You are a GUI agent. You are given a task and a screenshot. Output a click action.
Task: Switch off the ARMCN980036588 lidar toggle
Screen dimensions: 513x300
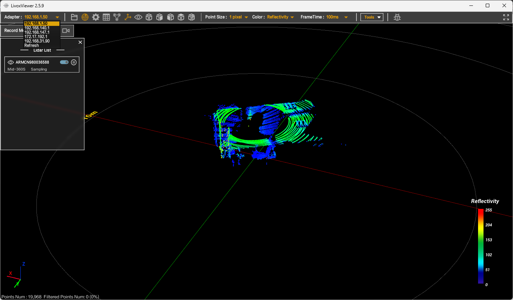tap(64, 62)
